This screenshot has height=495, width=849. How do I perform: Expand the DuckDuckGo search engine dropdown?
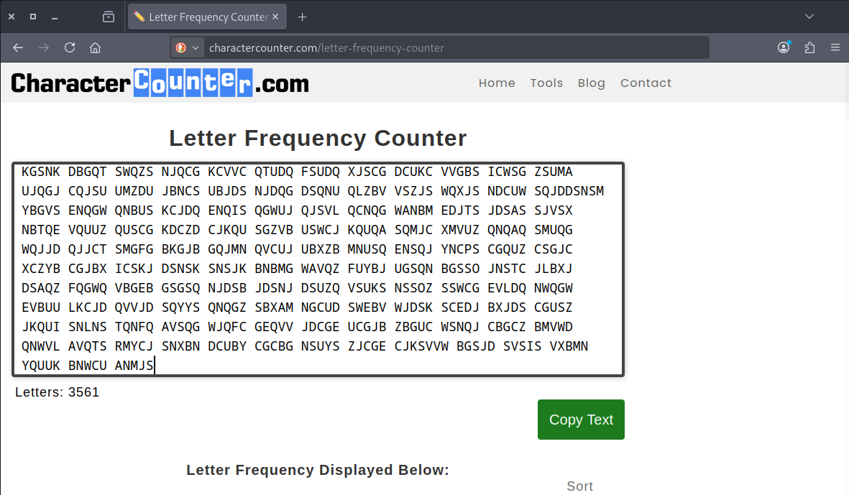click(187, 48)
